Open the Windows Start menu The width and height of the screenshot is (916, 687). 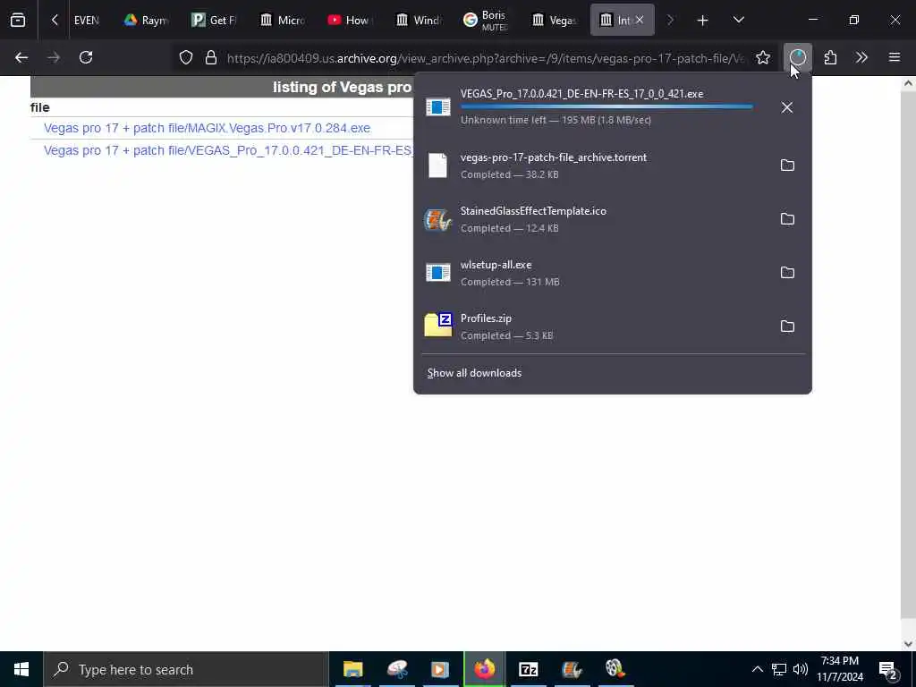tap(21, 669)
